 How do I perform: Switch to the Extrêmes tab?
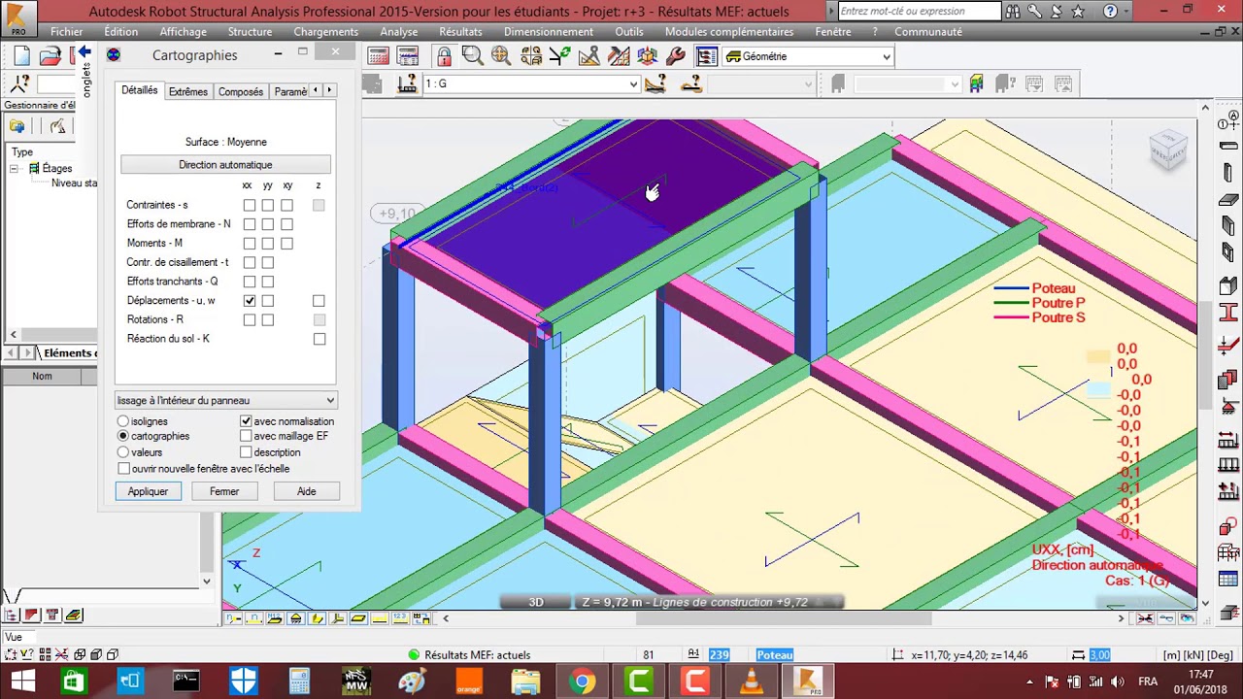(x=187, y=91)
